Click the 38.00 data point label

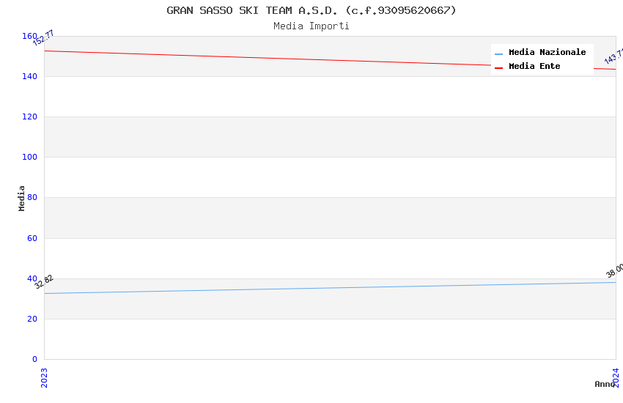(615, 270)
